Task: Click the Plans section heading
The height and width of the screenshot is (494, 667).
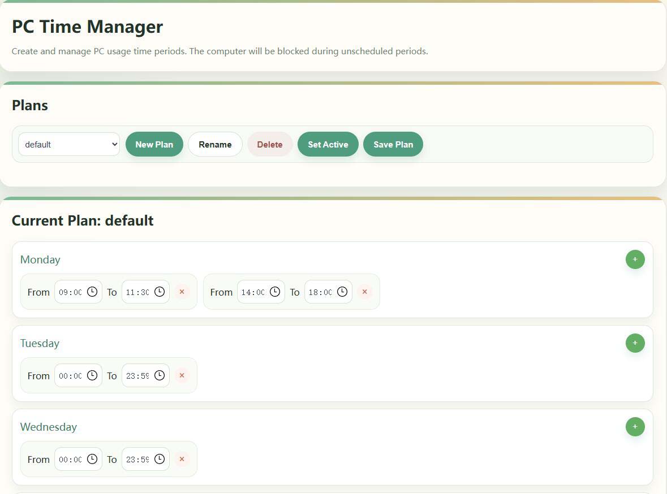Action: tap(30, 106)
